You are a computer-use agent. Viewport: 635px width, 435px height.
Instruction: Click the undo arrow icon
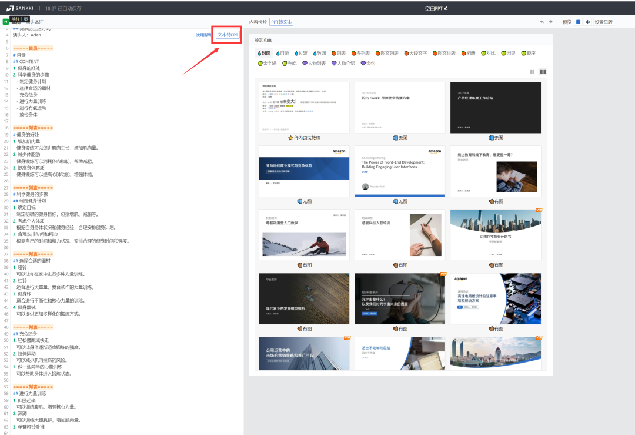coord(542,22)
